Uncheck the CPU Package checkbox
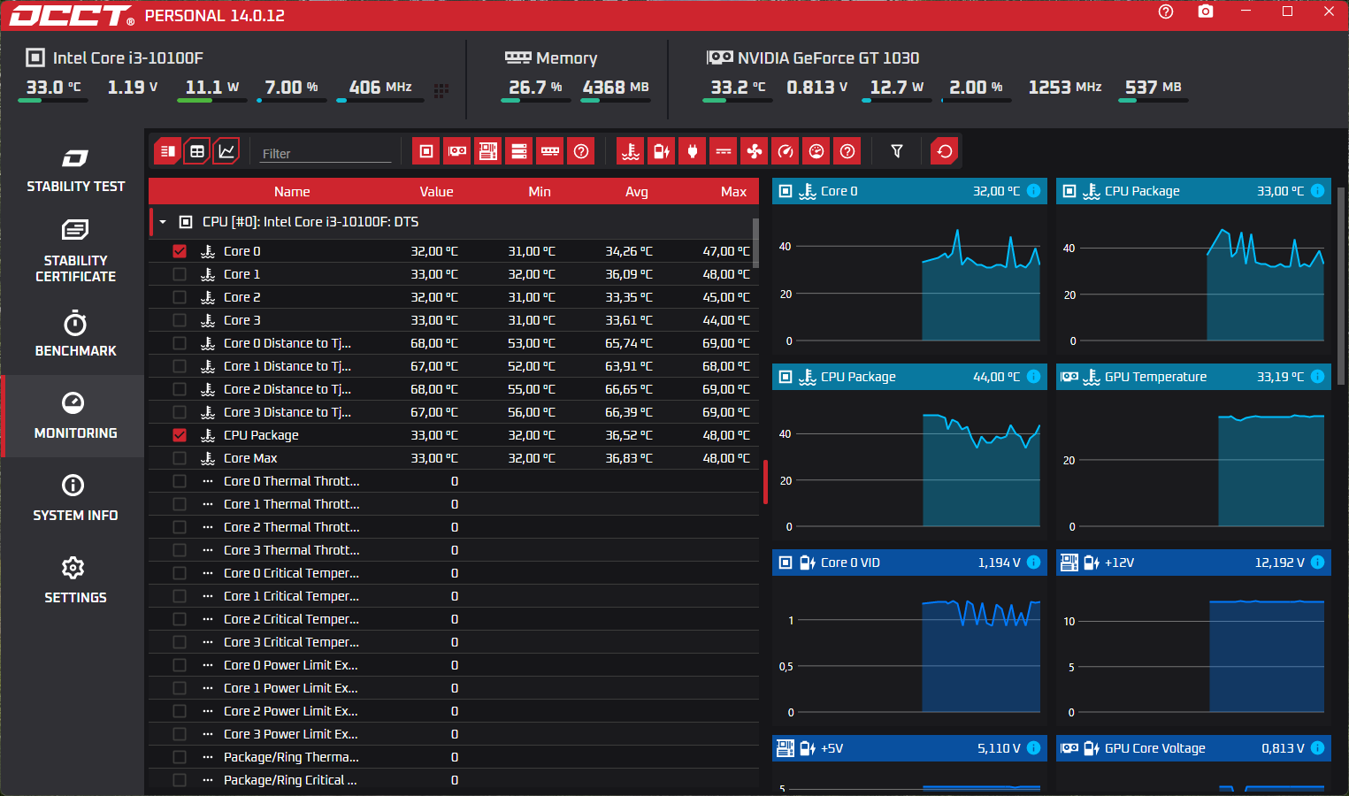The width and height of the screenshot is (1349, 796). [x=180, y=435]
